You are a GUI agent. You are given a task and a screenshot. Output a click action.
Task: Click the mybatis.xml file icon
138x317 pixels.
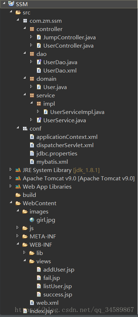(x=32, y=162)
